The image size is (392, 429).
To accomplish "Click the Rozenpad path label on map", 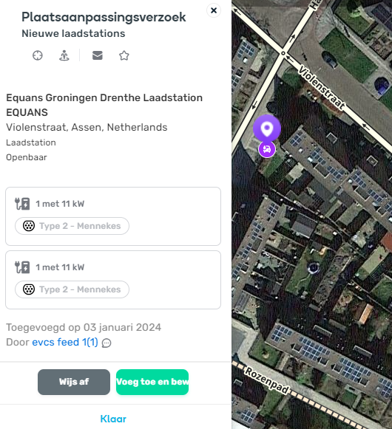I will point(267,380).
